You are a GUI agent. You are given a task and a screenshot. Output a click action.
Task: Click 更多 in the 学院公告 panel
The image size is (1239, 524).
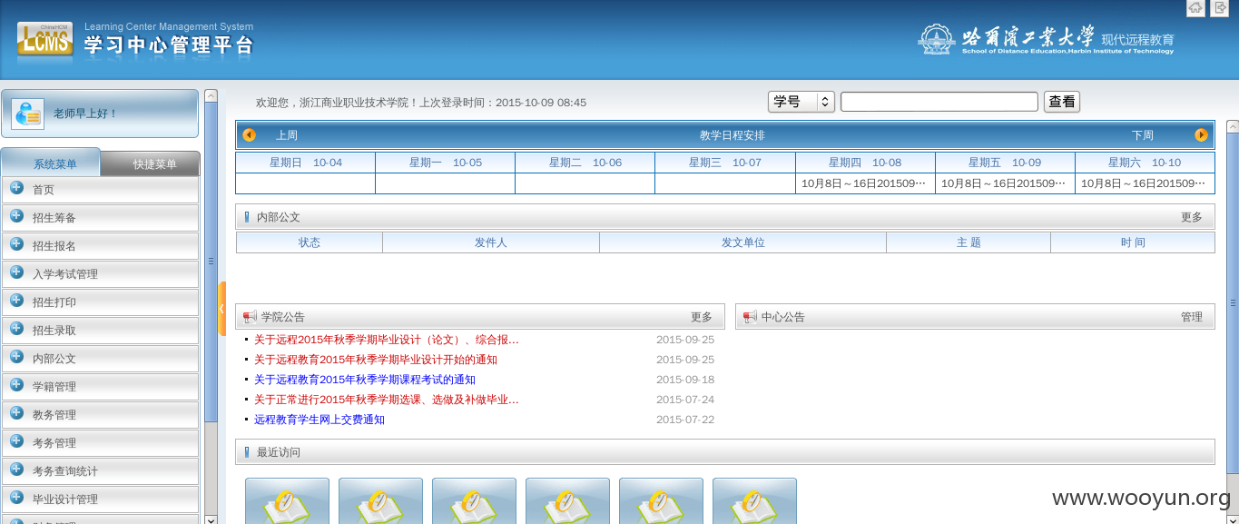click(x=702, y=317)
